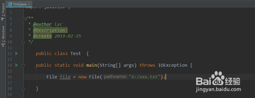Open the Test.java editor tab
The image size is (255, 98).
[x=19, y=4]
